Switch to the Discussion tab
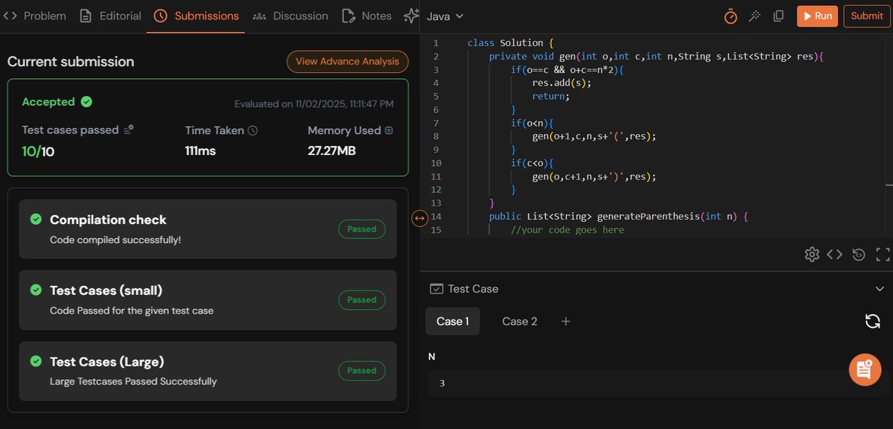The height and width of the screenshot is (429, 893). 300,16
